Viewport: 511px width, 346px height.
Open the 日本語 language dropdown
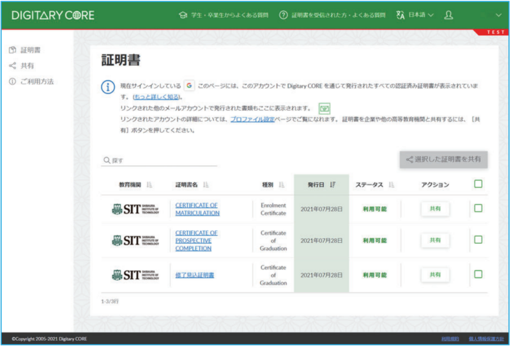coord(416,15)
